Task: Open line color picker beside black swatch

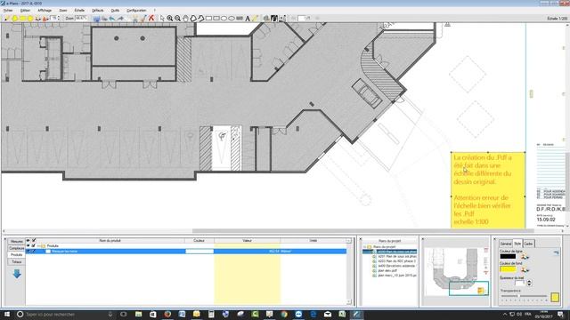Action: pyautogui.click(x=525, y=257)
